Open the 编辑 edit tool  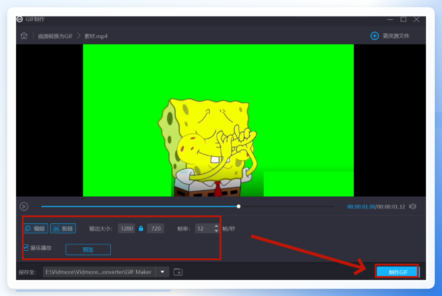35,228
